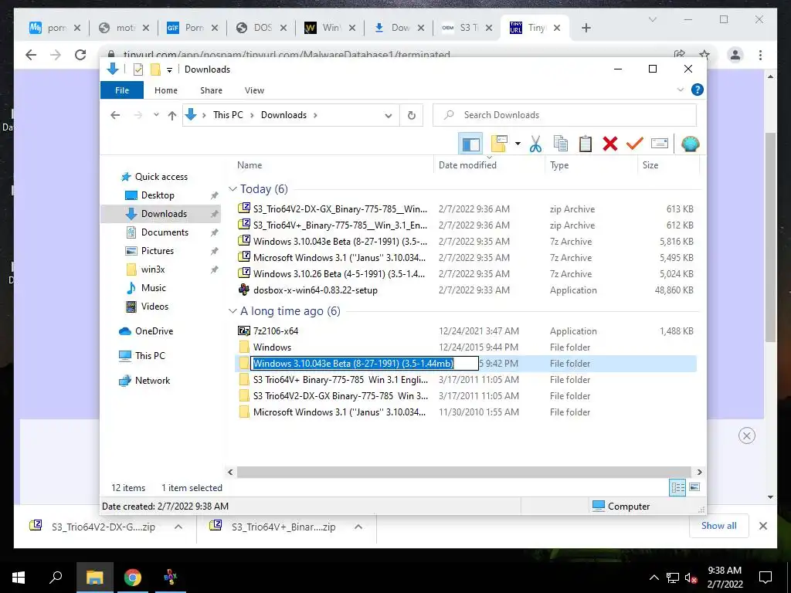
Task: Click the Copy icon in the toolbar
Action: (561, 144)
